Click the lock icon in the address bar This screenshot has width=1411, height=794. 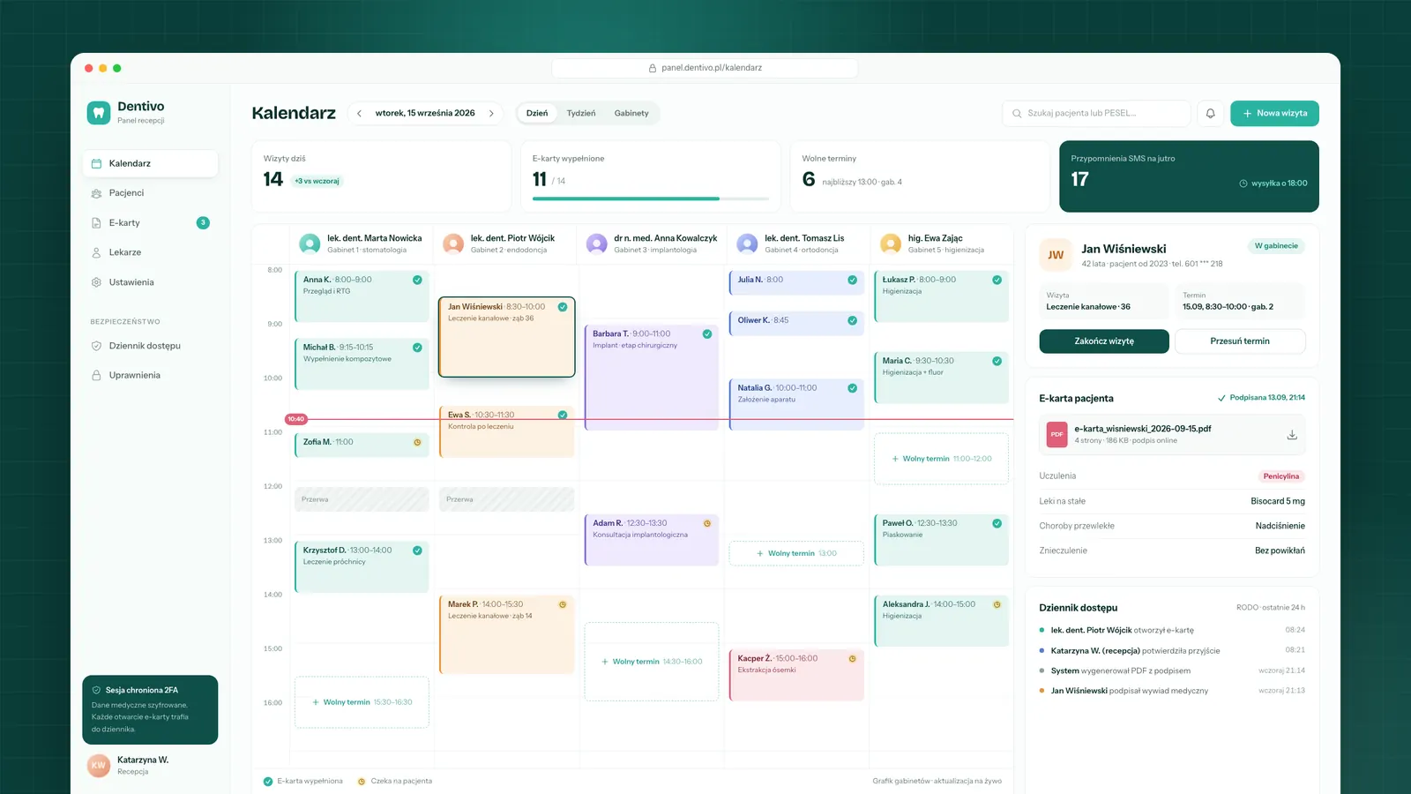(x=653, y=68)
